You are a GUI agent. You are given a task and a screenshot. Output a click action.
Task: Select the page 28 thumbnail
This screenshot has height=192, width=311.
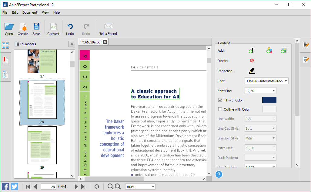tap(42, 100)
